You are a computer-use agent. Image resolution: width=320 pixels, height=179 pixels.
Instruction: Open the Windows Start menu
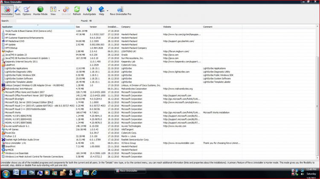[x=6, y=173]
